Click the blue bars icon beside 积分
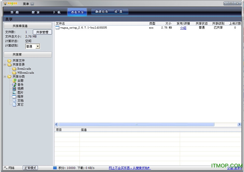 [x=55, y=168]
